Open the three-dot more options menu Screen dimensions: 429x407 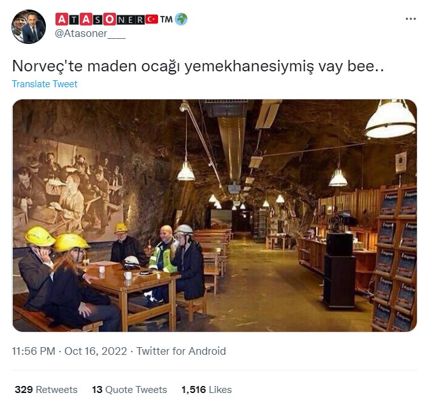pos(411,19)
